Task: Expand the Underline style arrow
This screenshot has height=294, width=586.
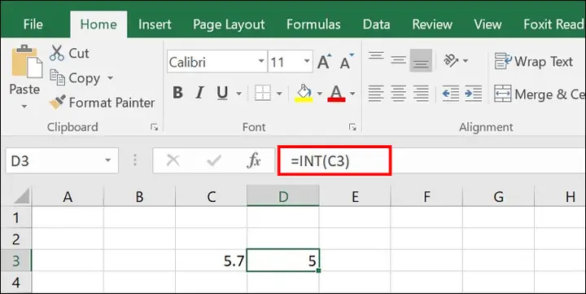Action: click(238, 94)
